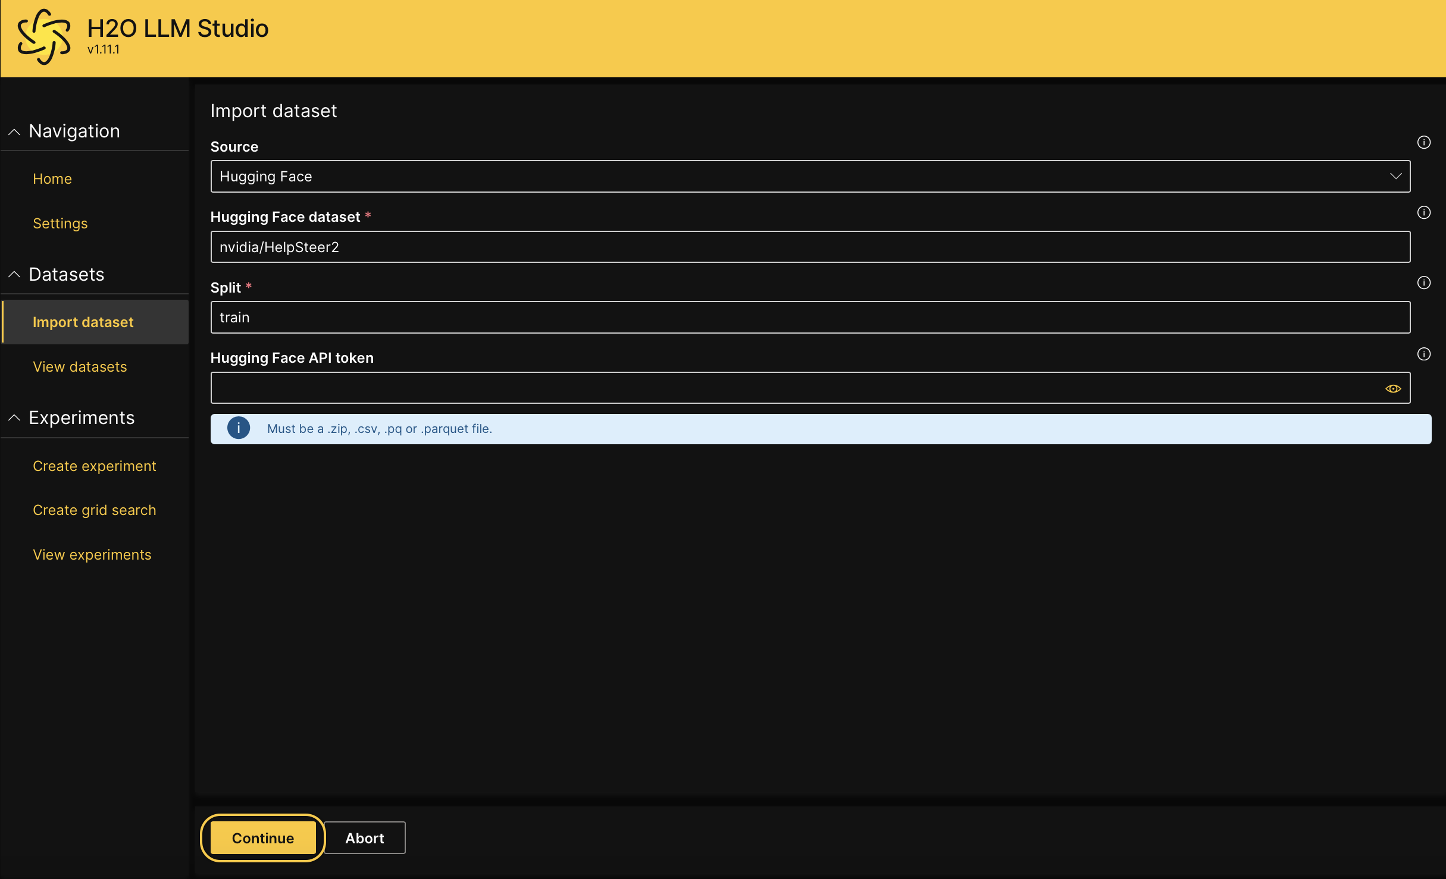Expand the Navigation section collapse arrow
Screen dimensions: 1446x879
pos(14,131)
